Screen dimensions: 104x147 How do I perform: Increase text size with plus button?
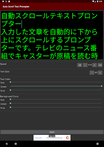pyautogui.click(x=100, y=73)
